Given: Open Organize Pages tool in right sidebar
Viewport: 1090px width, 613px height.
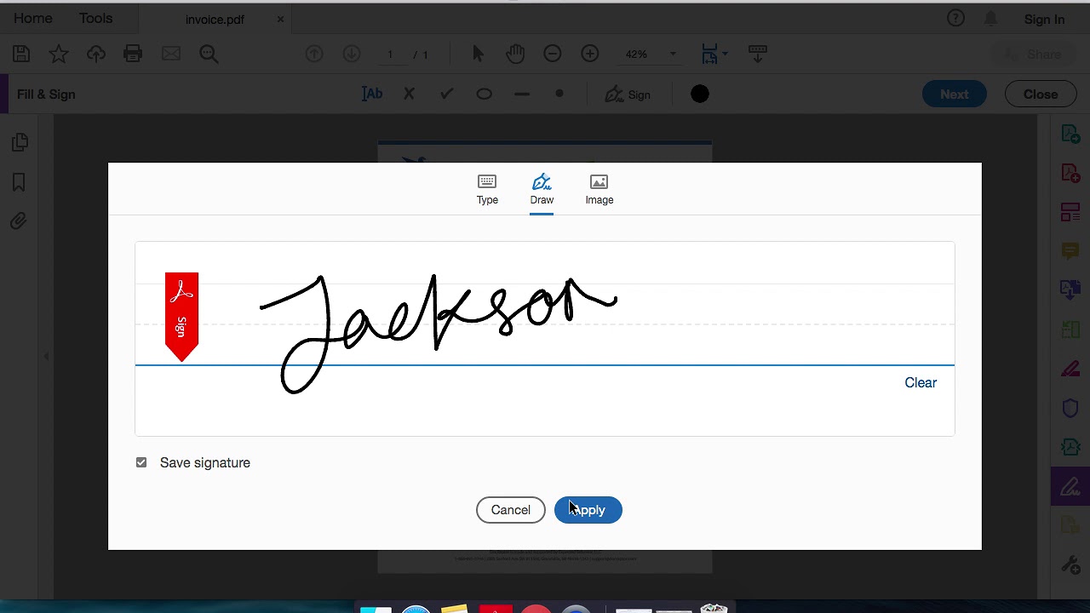Looking at the screenshot, I should click(1070, 212).
